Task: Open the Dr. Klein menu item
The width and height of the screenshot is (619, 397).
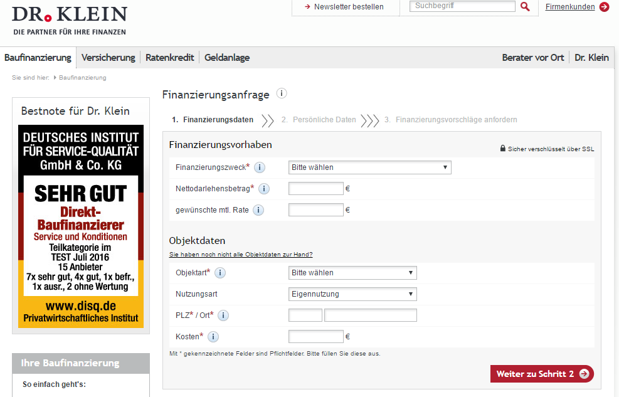Action: (x=591, y=58)
